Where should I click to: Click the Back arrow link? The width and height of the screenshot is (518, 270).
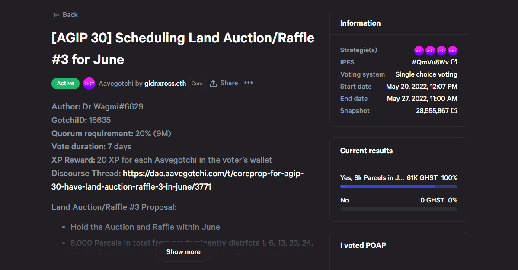(x=65, y=15)
